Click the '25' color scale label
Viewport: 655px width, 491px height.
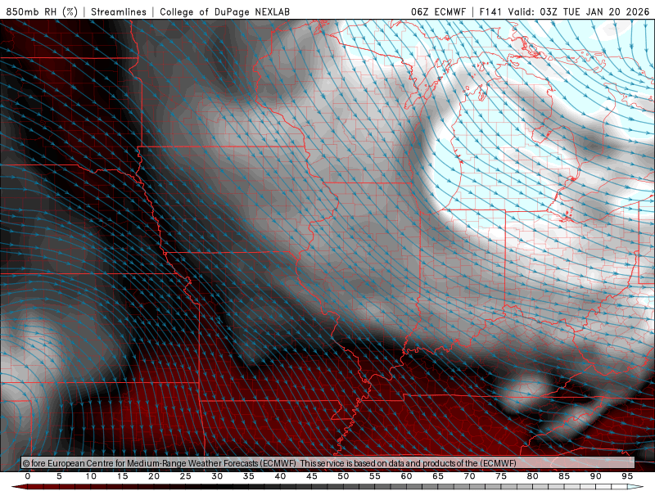pyautogui.click(x=186, y=476)
